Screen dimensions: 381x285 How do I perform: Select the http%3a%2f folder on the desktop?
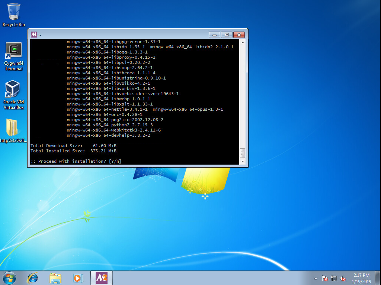14,130
